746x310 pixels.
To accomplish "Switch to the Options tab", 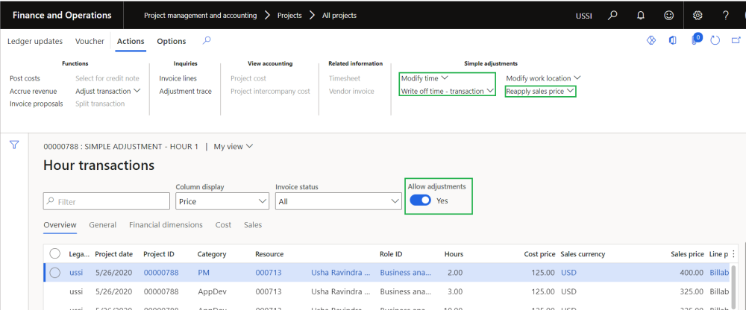I will click(x=171, y=41).
